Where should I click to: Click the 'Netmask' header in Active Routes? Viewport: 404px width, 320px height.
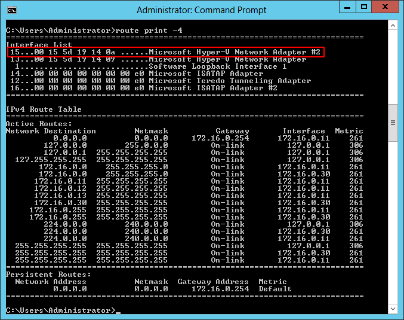(151, 131)
